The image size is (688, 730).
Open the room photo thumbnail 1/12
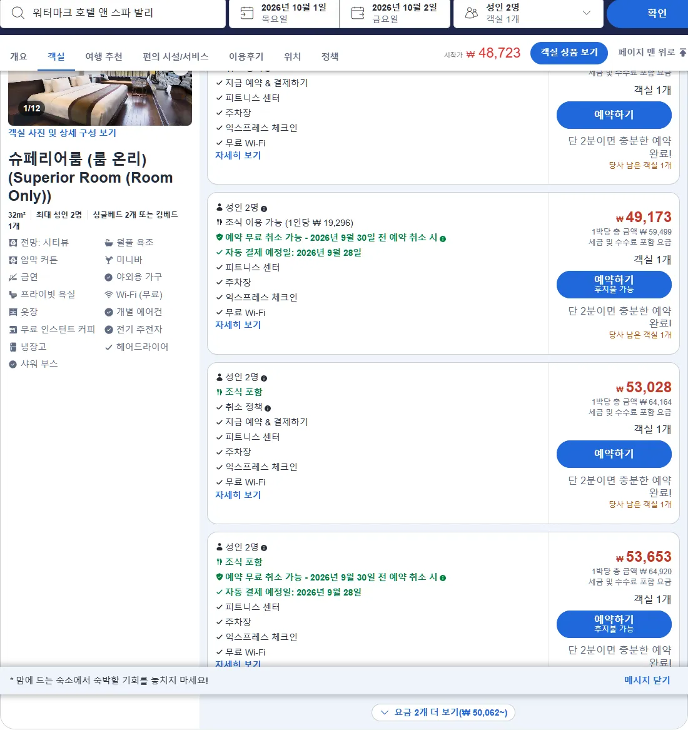100,98
